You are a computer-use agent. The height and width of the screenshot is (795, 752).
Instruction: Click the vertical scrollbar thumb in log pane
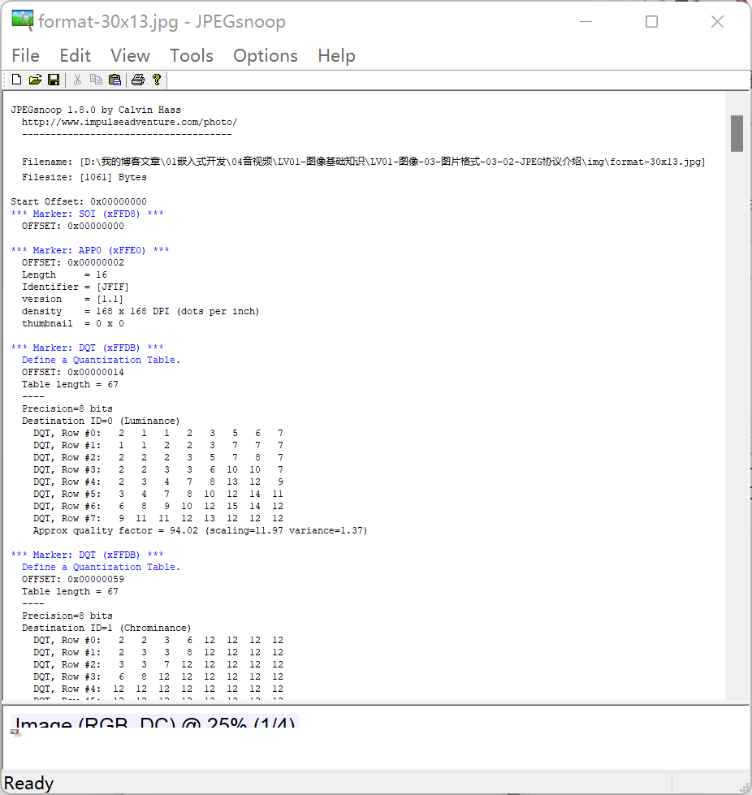737,133
